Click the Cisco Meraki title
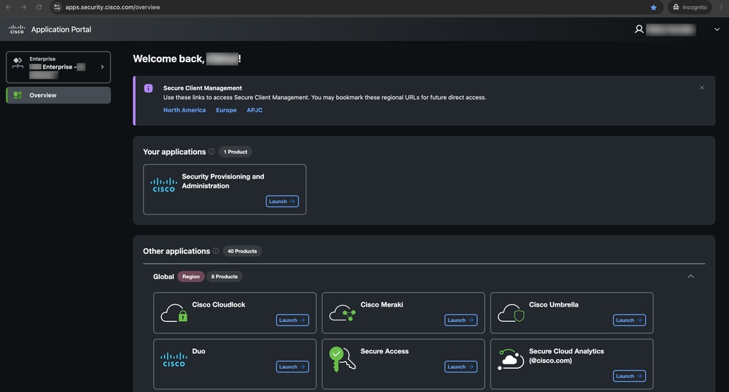This screenshot has height=392, width=729. [x=382, y=304]
